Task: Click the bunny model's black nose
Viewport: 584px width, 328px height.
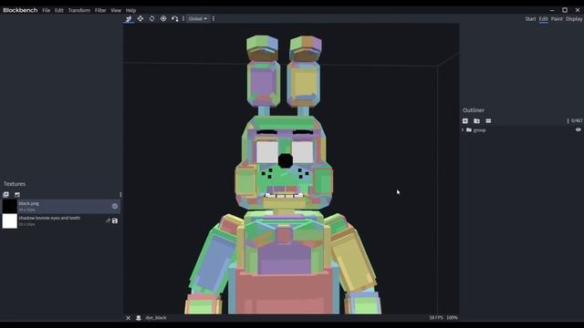Action: 286,160
